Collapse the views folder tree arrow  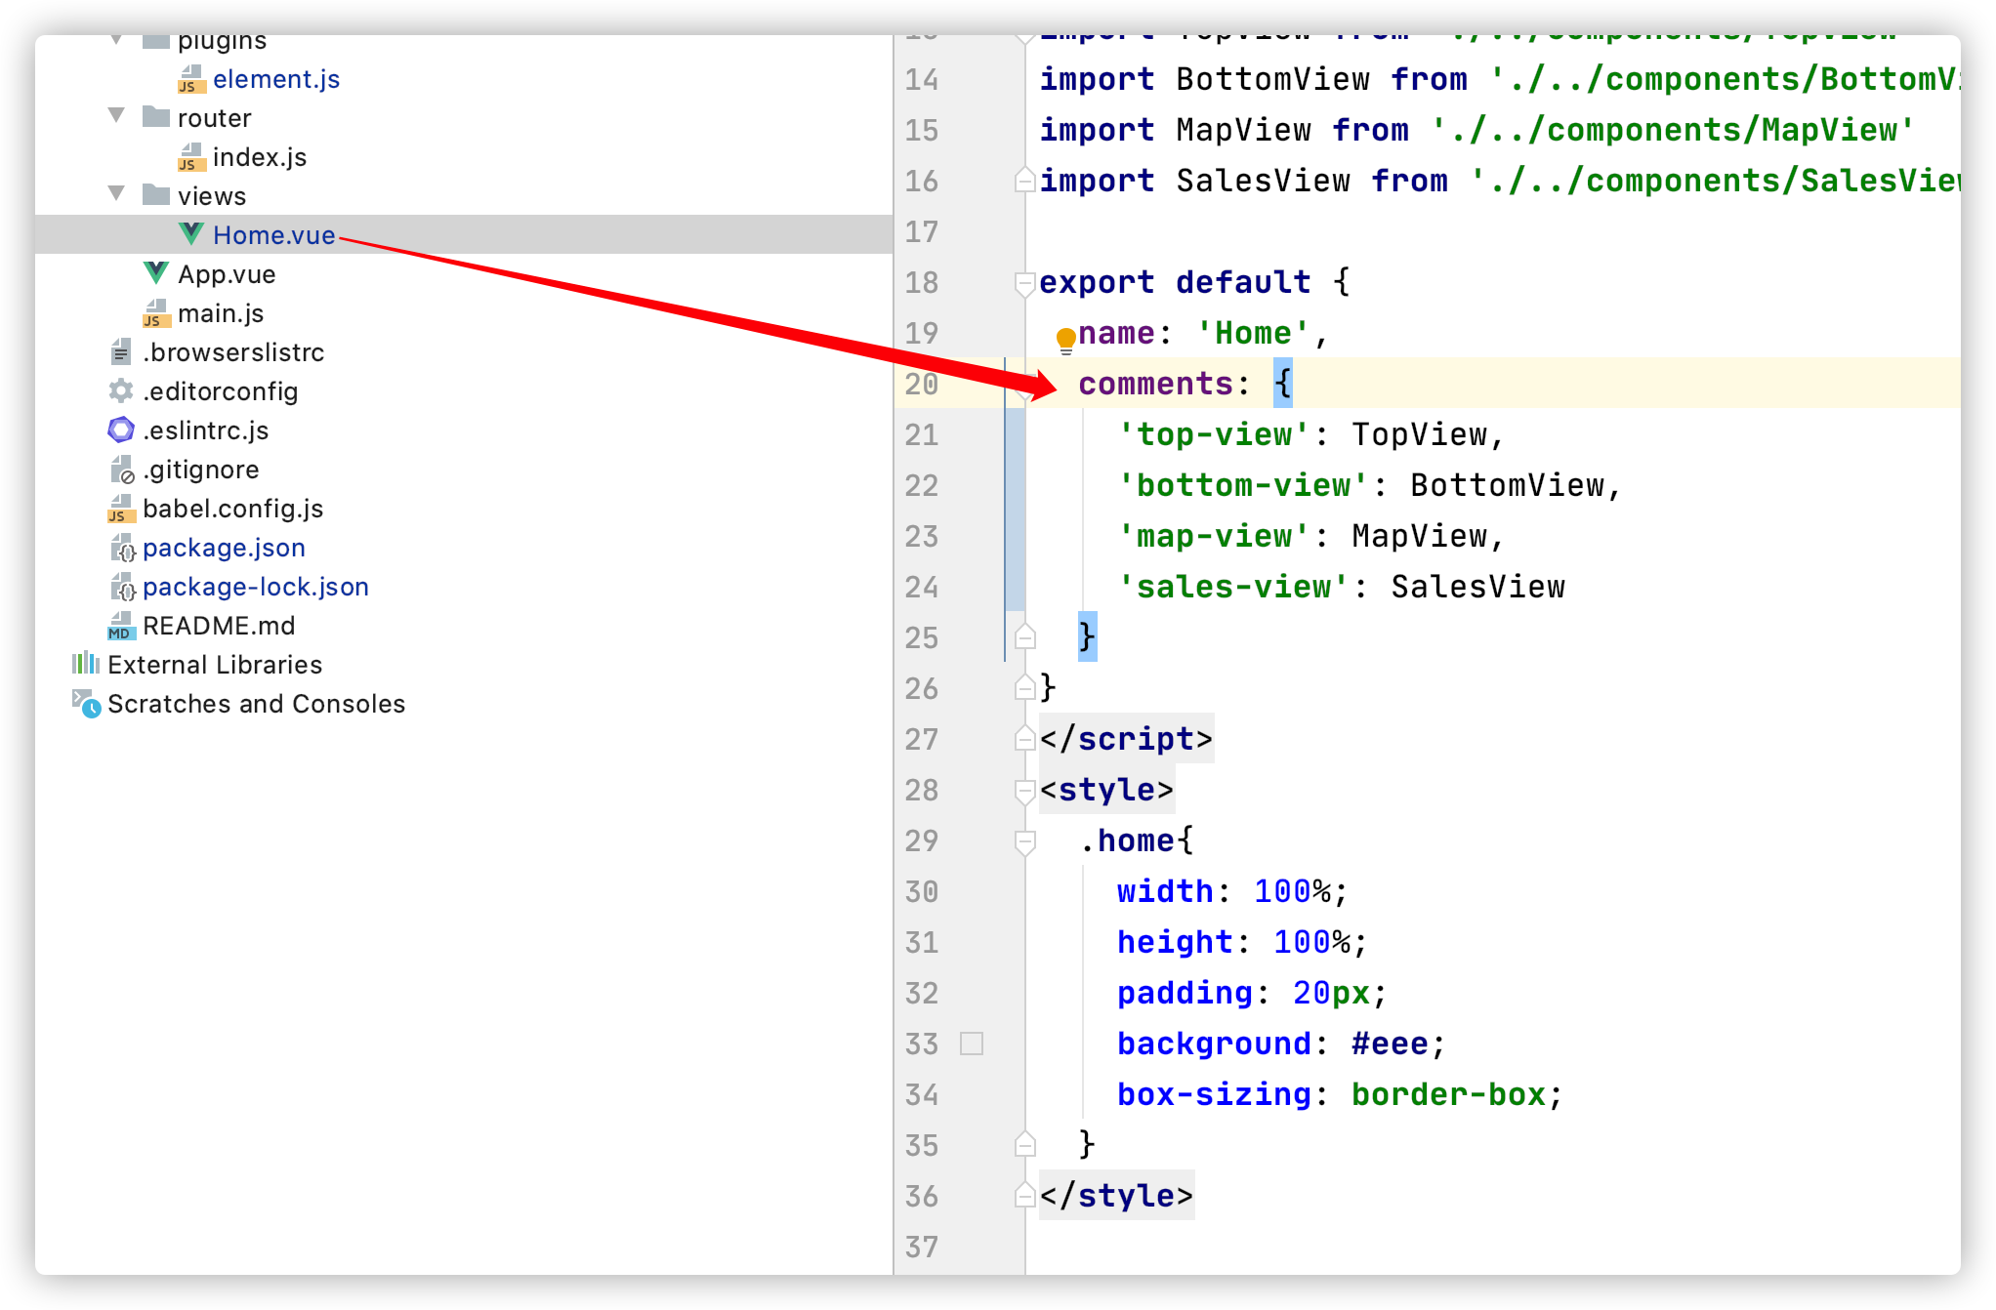(116, 194)
